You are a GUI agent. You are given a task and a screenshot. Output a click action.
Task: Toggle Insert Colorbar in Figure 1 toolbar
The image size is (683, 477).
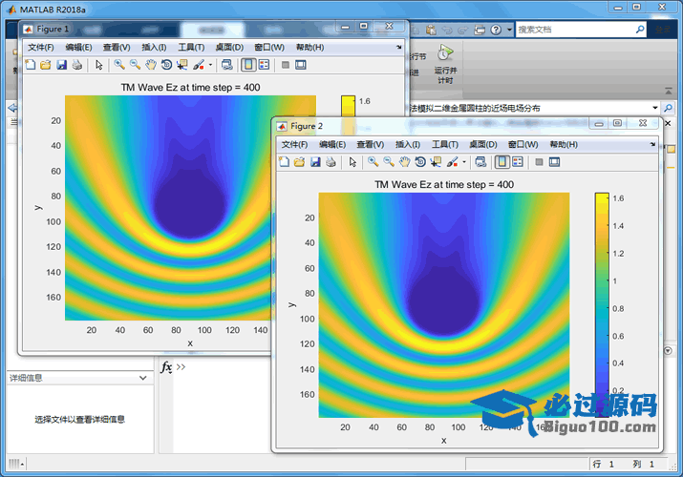pos(248,65)
